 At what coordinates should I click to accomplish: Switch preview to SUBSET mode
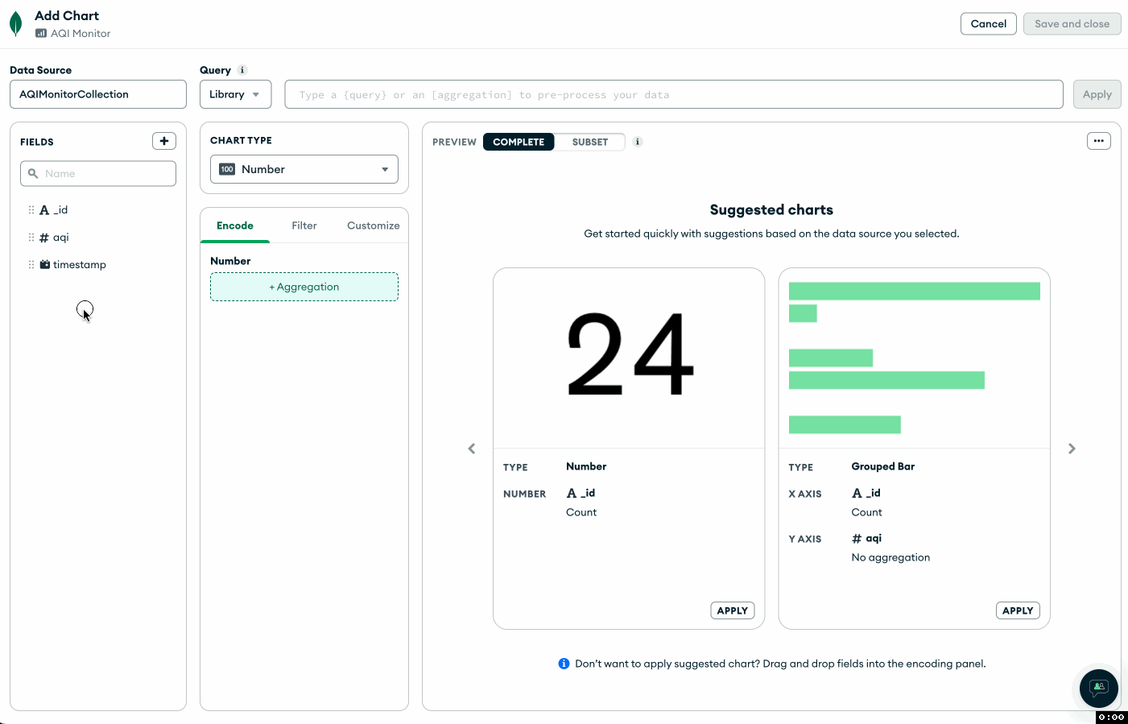[589, 142]
